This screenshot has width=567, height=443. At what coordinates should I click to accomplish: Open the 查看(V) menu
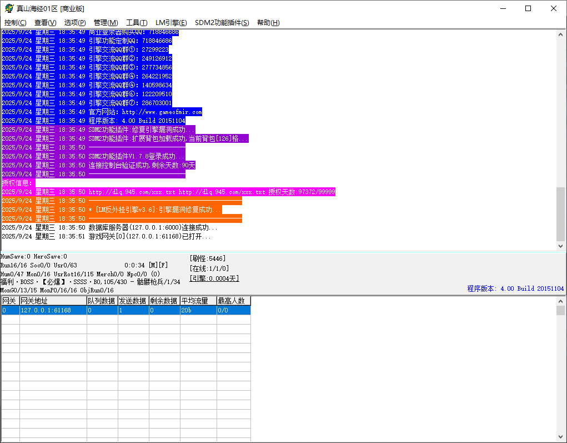coord(45,23)
